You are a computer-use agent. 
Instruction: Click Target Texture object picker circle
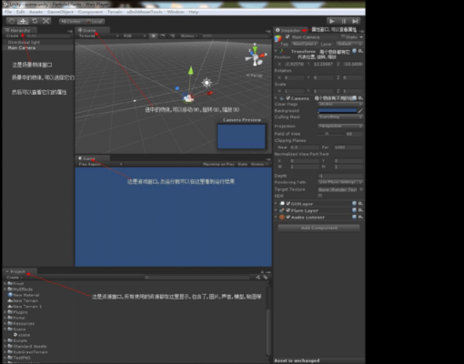point(361,189)
